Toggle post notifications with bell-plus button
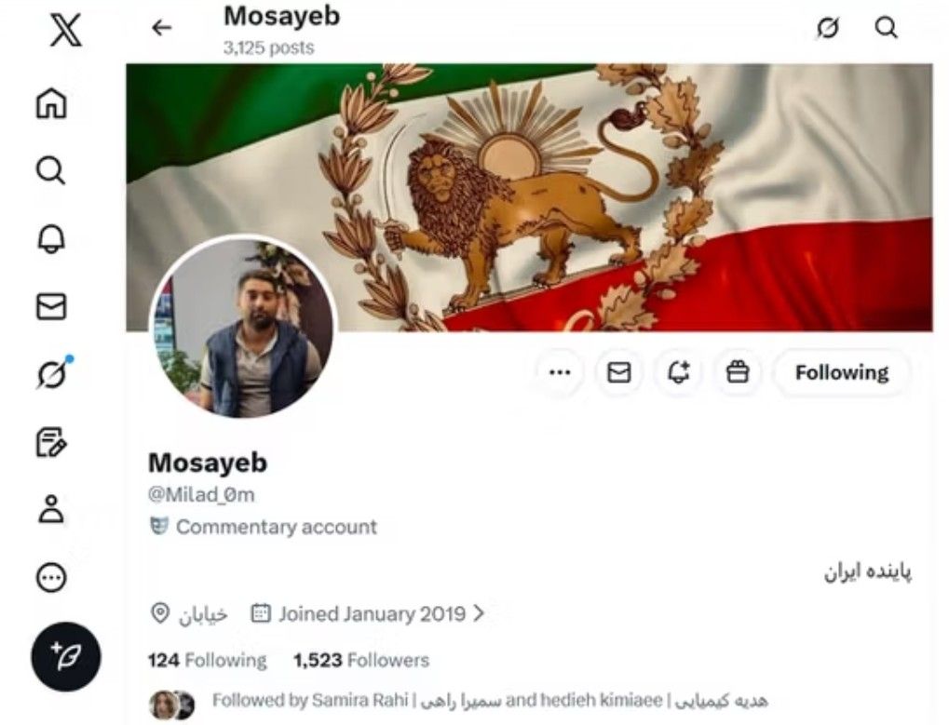The image size is (949, 725). coord(679,372)
